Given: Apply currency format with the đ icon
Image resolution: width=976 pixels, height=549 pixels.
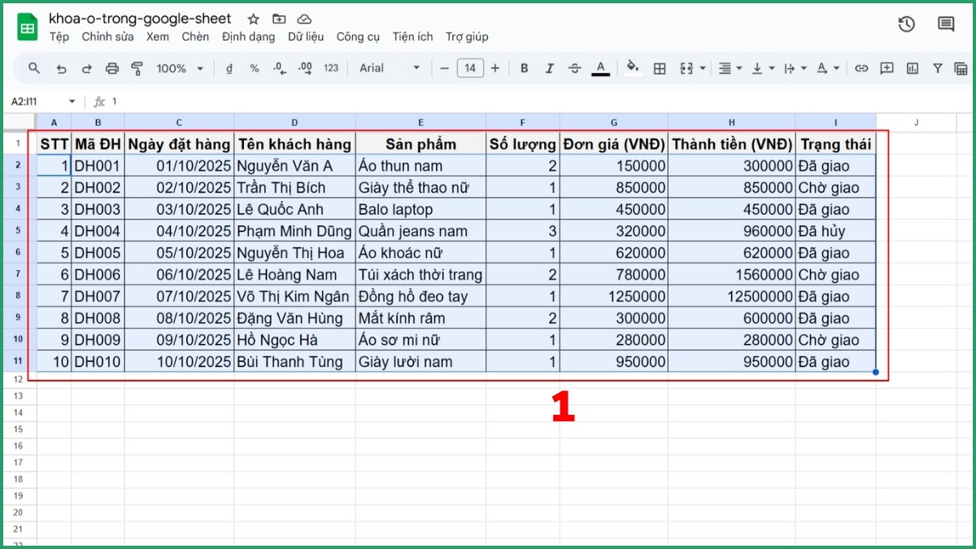Looking at the screenshot, I should click(x=229, y=68).
